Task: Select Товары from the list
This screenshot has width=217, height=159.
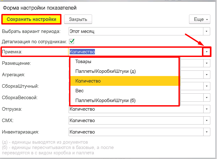Action: point(125,61)
